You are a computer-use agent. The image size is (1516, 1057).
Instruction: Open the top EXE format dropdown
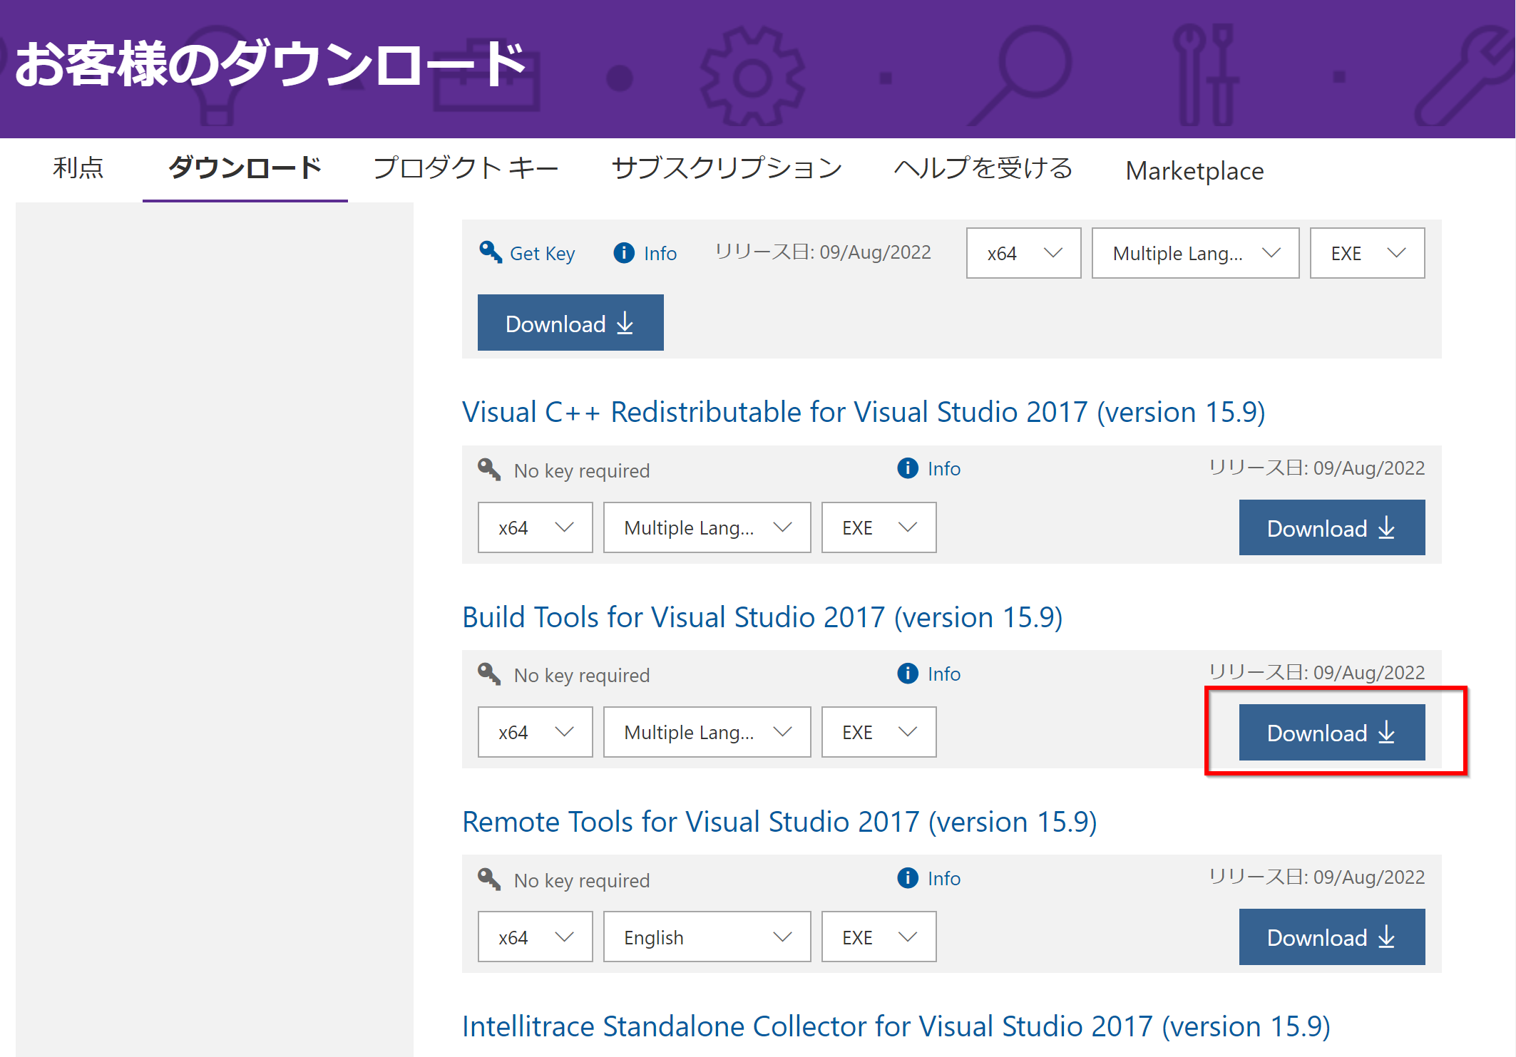pyautogui.click(x=1367, y=253)
